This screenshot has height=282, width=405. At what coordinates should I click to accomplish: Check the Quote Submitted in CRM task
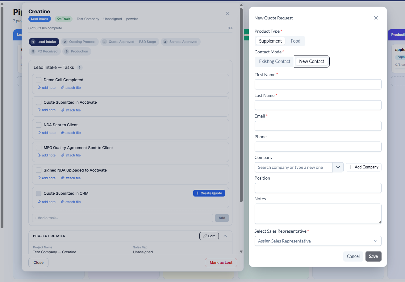click(39, 193)
